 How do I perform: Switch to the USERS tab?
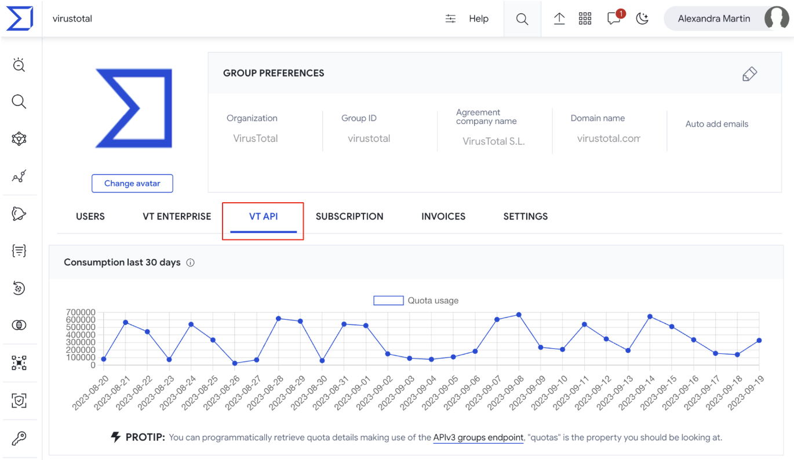[90, 216]
